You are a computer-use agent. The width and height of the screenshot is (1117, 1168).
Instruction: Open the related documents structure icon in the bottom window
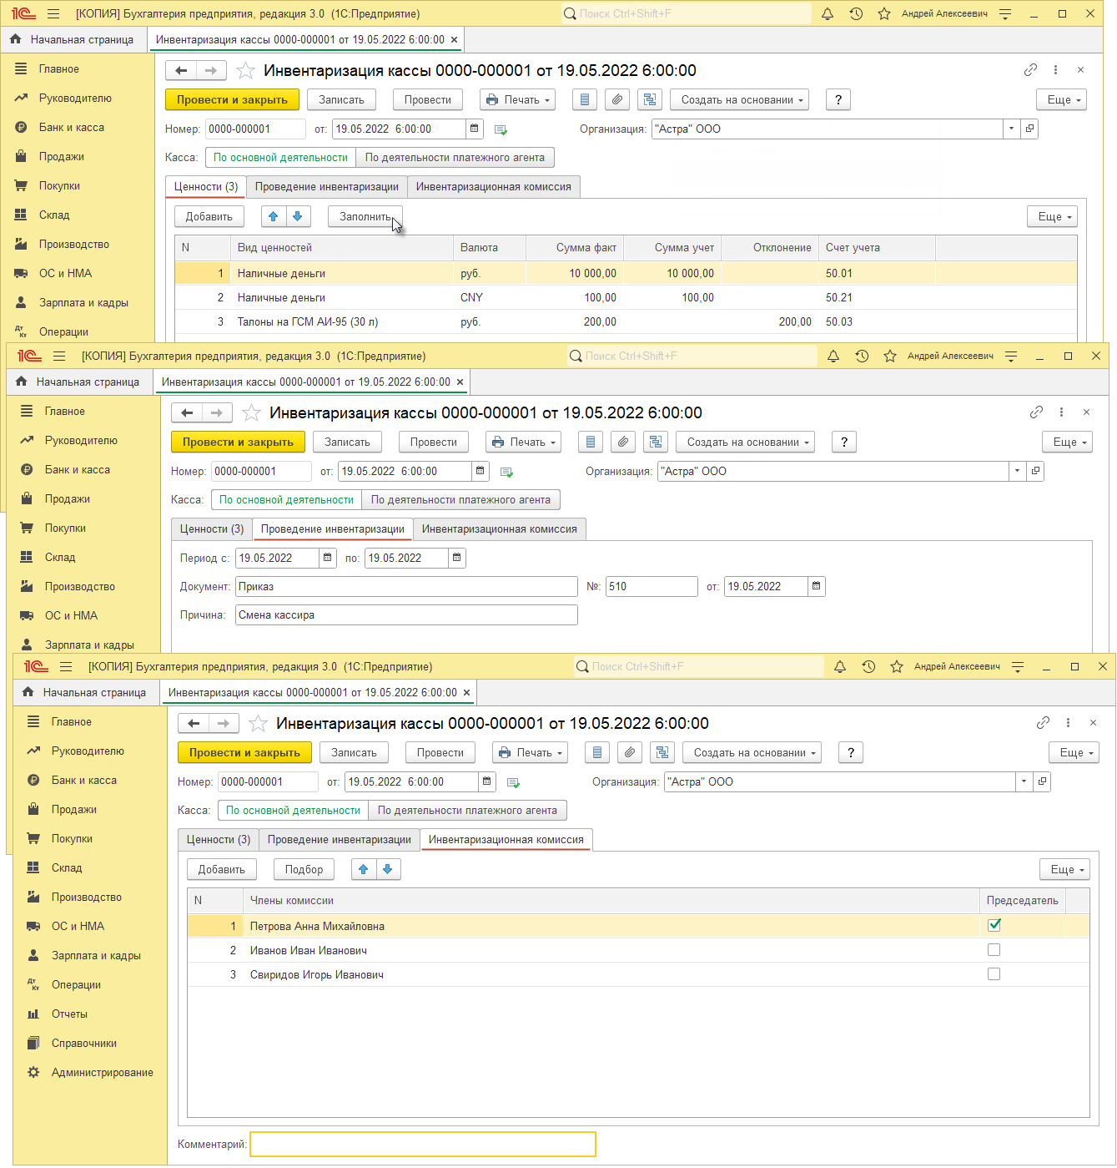[x=662, y=752]
